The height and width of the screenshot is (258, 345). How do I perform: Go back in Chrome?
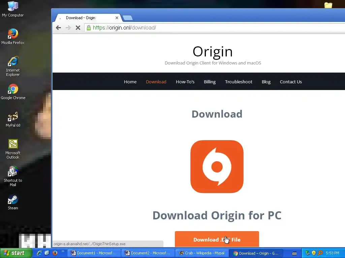pyautogui.click(x=58, y=28)
